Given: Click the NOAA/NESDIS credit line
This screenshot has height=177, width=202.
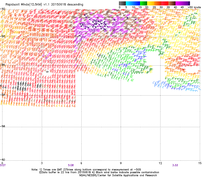Looking at the screenshot, I should [x=118, y=175].
